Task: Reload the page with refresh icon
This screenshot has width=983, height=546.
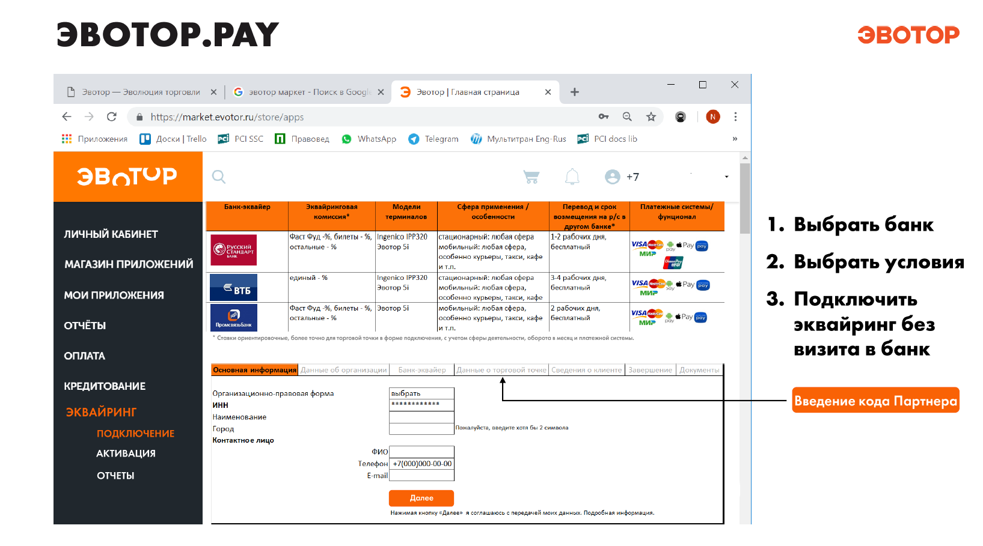Action: [x=112, y=117]
